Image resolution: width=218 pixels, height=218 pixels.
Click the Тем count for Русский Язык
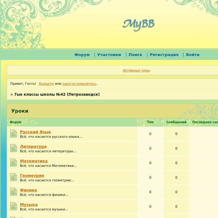click(x=150, y=134)
